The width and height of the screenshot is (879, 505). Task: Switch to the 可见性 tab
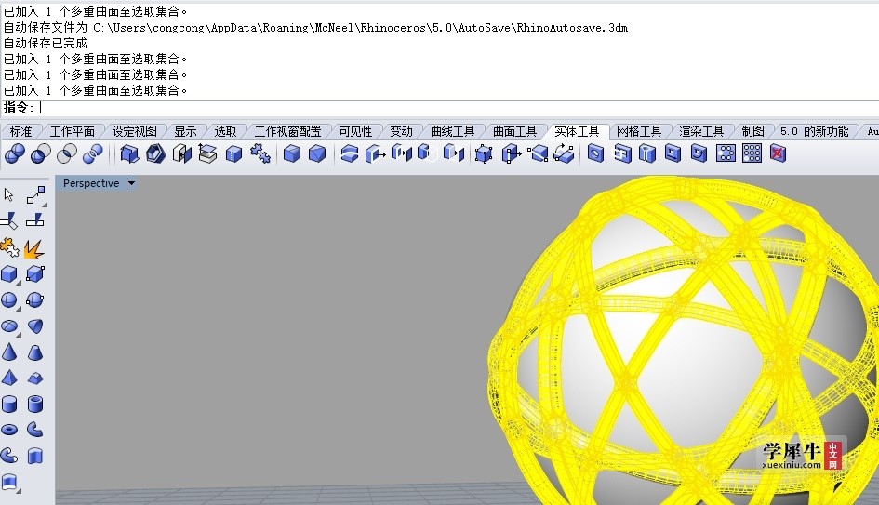point(355,131)
